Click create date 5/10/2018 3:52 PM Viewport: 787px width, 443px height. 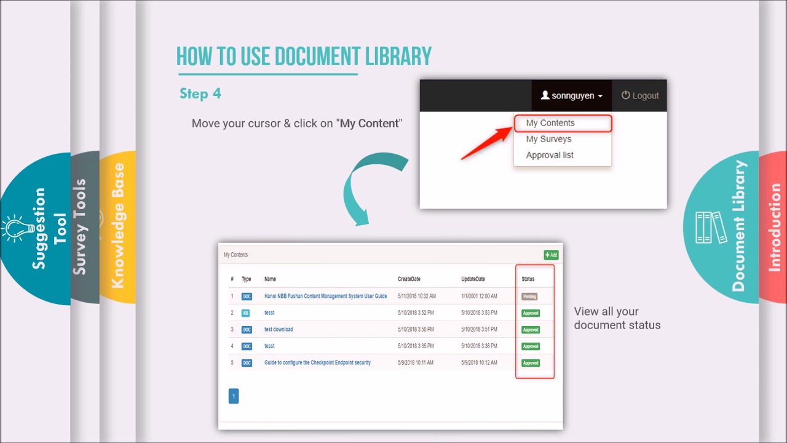[416, 313]
